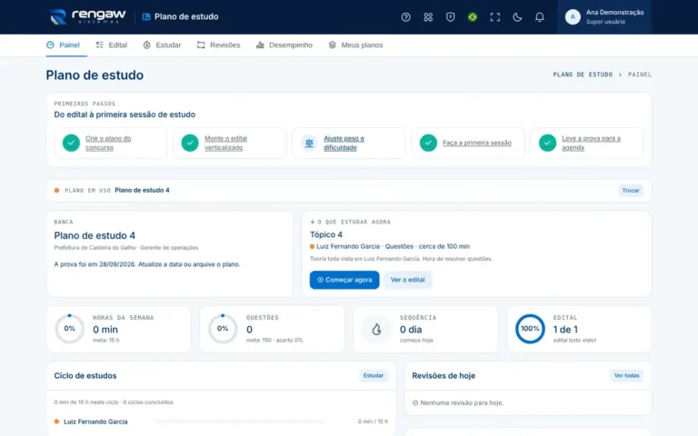Click the Rengaw Sistemas logo
Viewport: 698px width, 436px height.
tap(87, 16)
